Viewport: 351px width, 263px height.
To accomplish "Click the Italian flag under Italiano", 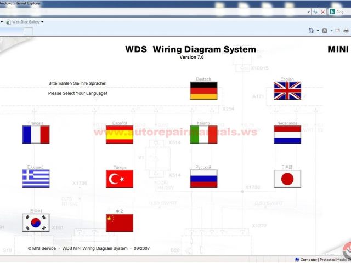I will tap(203, 135).
